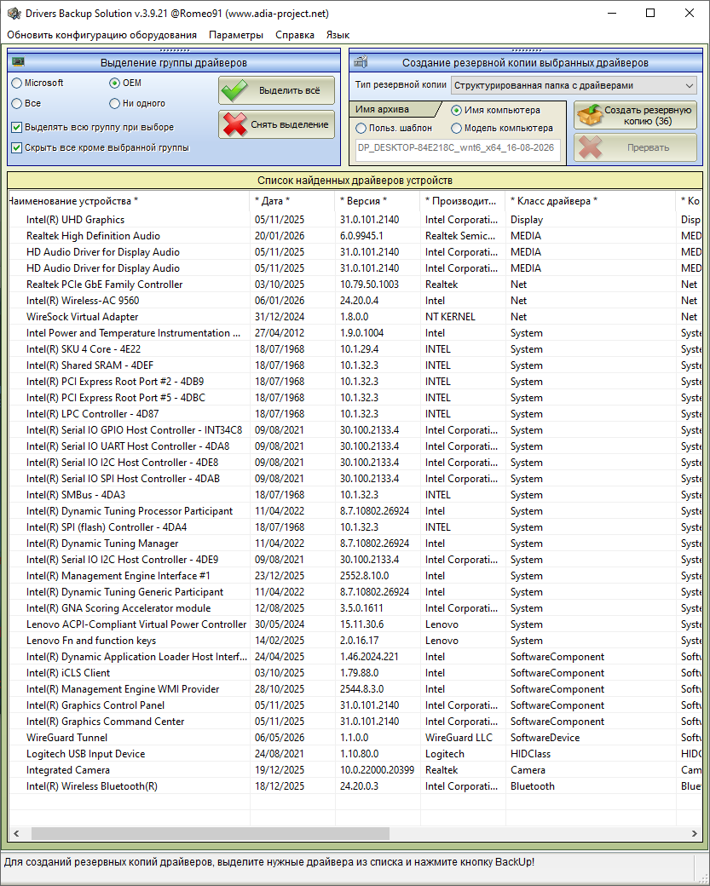Click the archive name input field
This screenshot has height=886, width=710.
click(458, 150)
